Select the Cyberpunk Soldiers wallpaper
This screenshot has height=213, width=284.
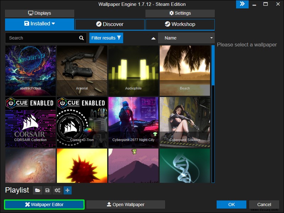pos(185,122)
